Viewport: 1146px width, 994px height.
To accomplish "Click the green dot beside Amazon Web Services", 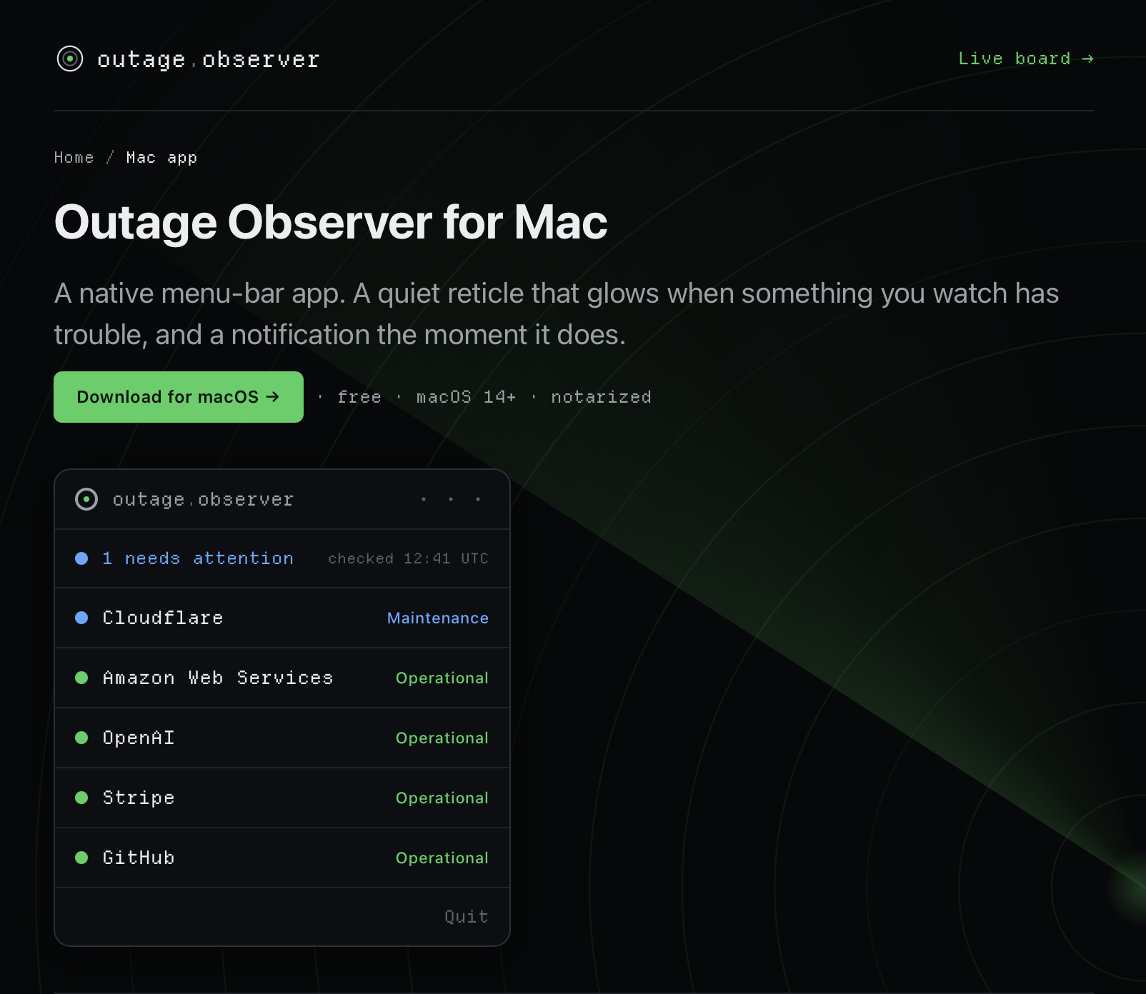I will tap(81, 678).
